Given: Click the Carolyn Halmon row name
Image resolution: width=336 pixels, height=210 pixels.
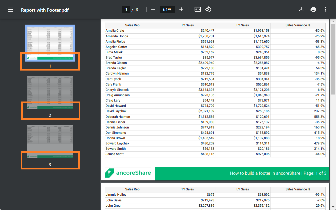Looking at the screenshot, I should (117, 74).
